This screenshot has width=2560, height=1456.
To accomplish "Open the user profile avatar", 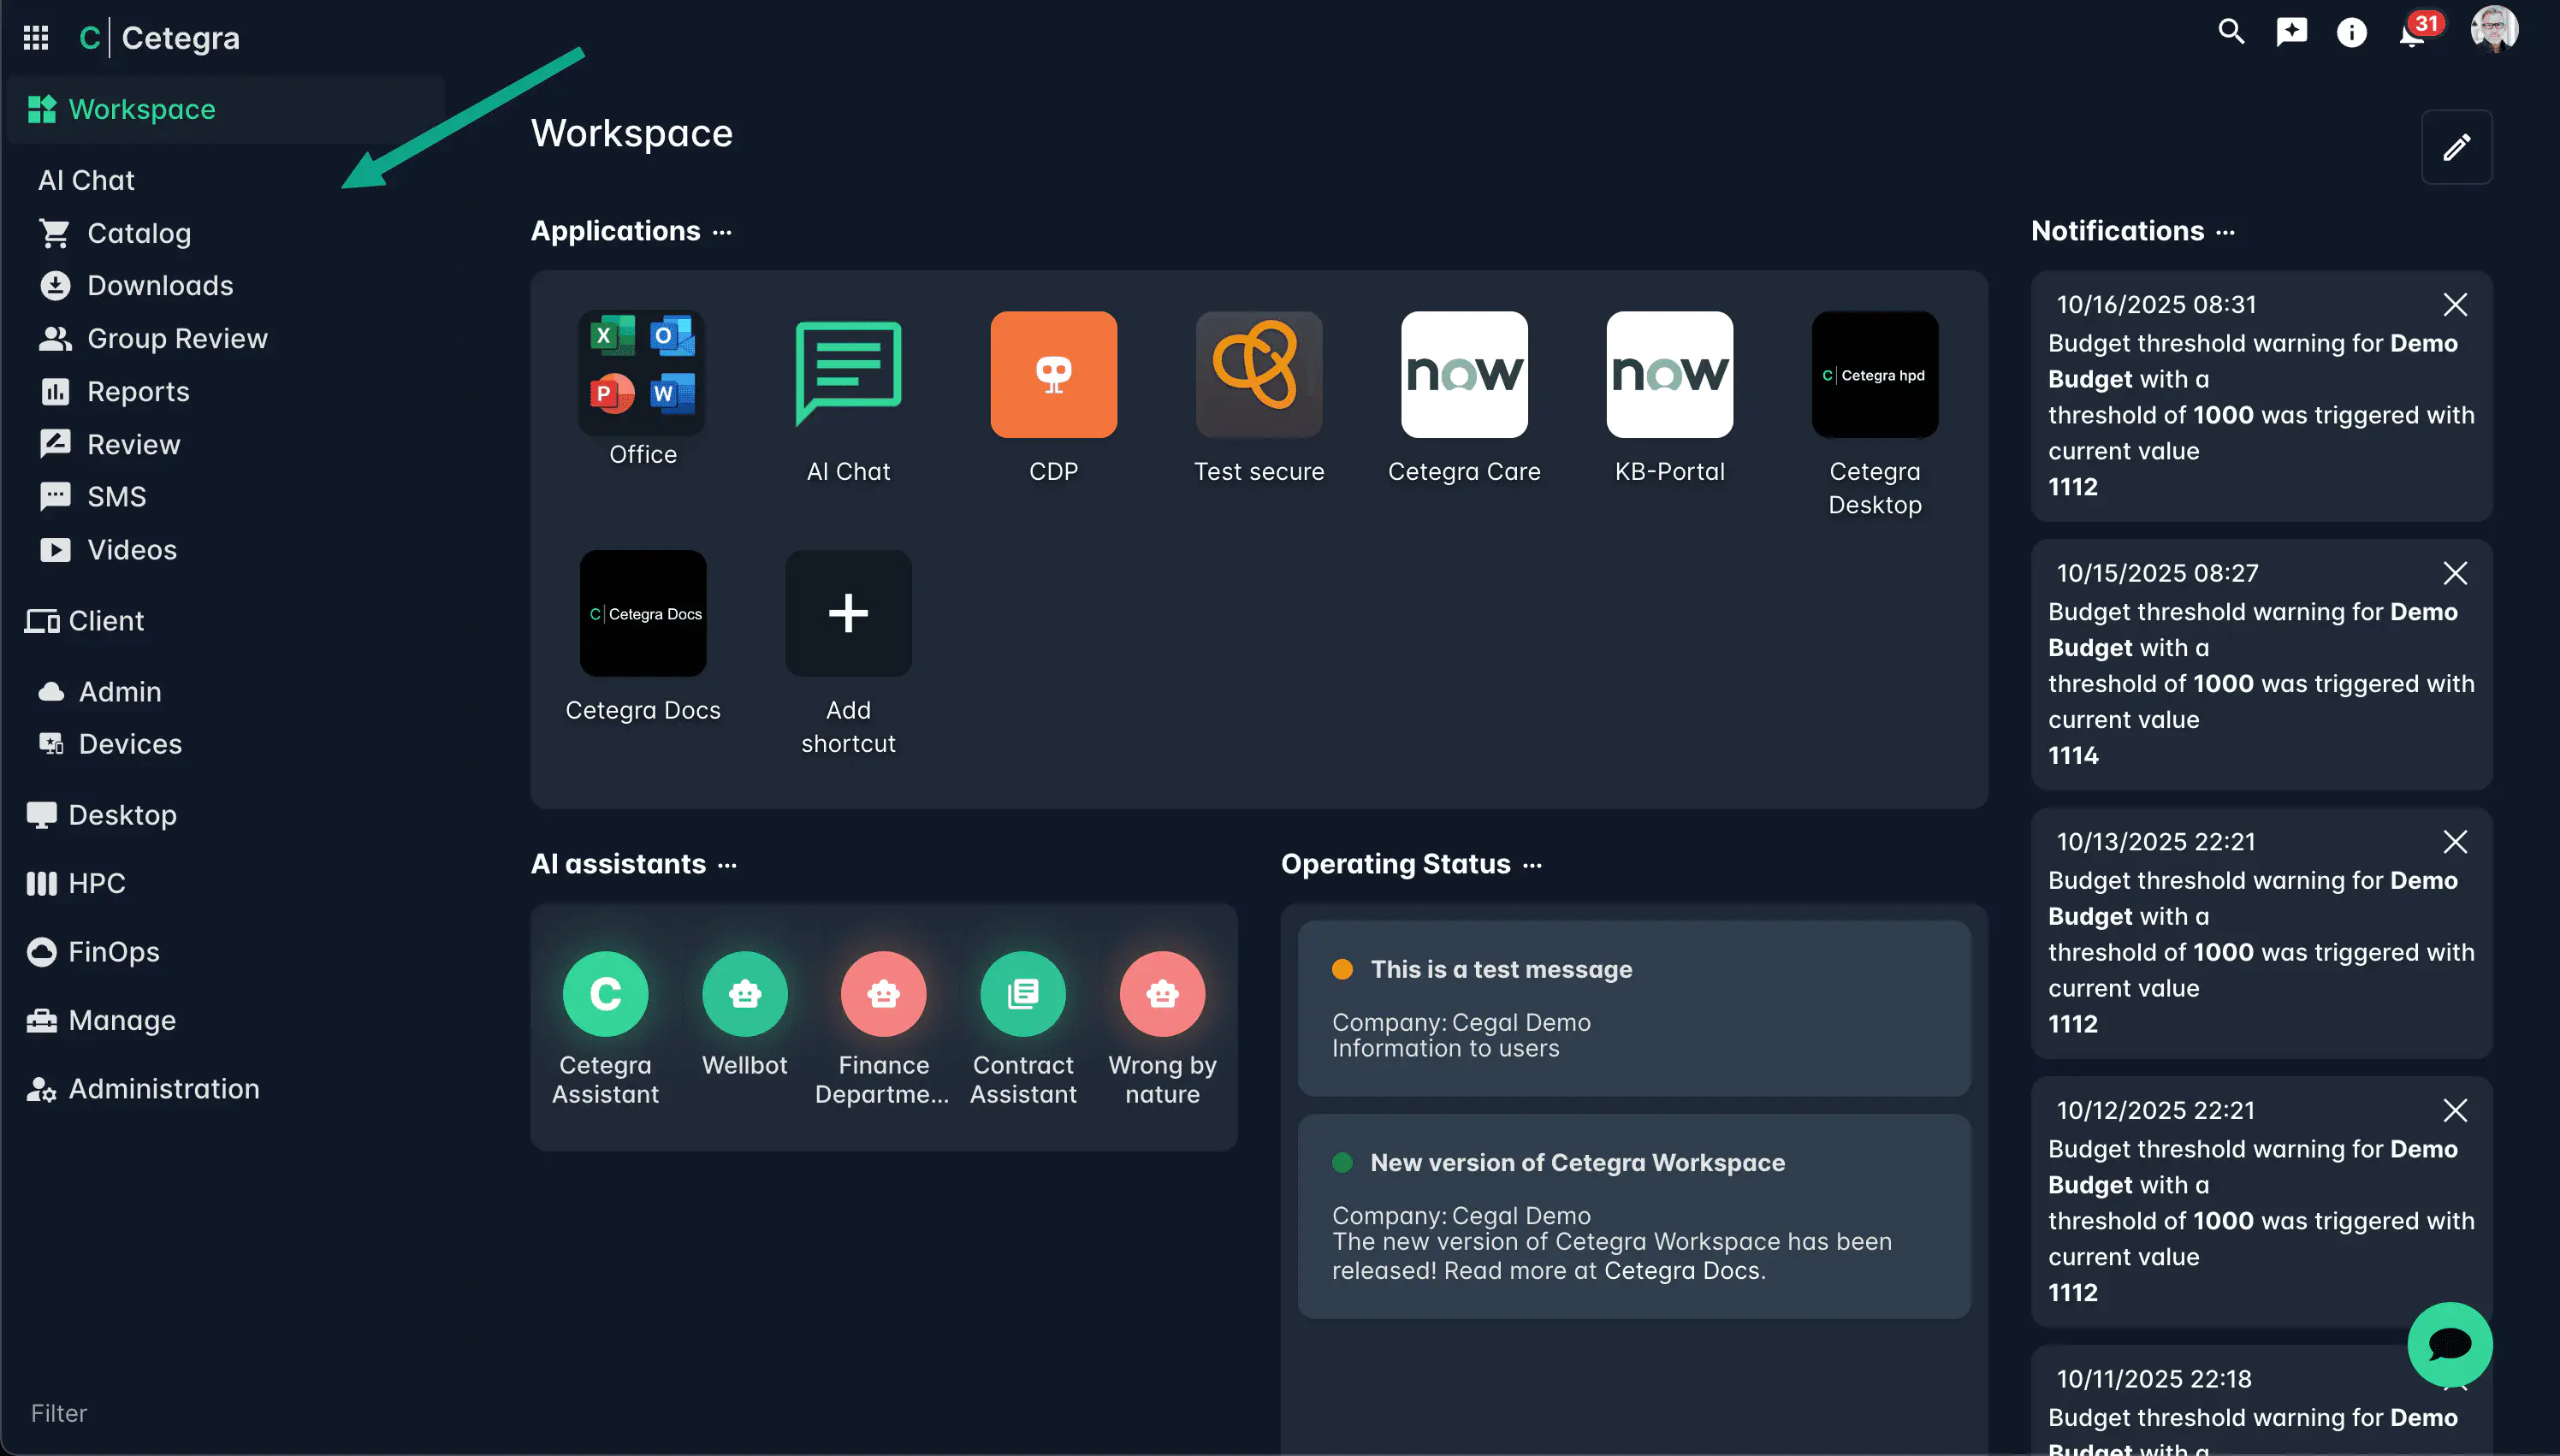I will (x=2493, y=30).
